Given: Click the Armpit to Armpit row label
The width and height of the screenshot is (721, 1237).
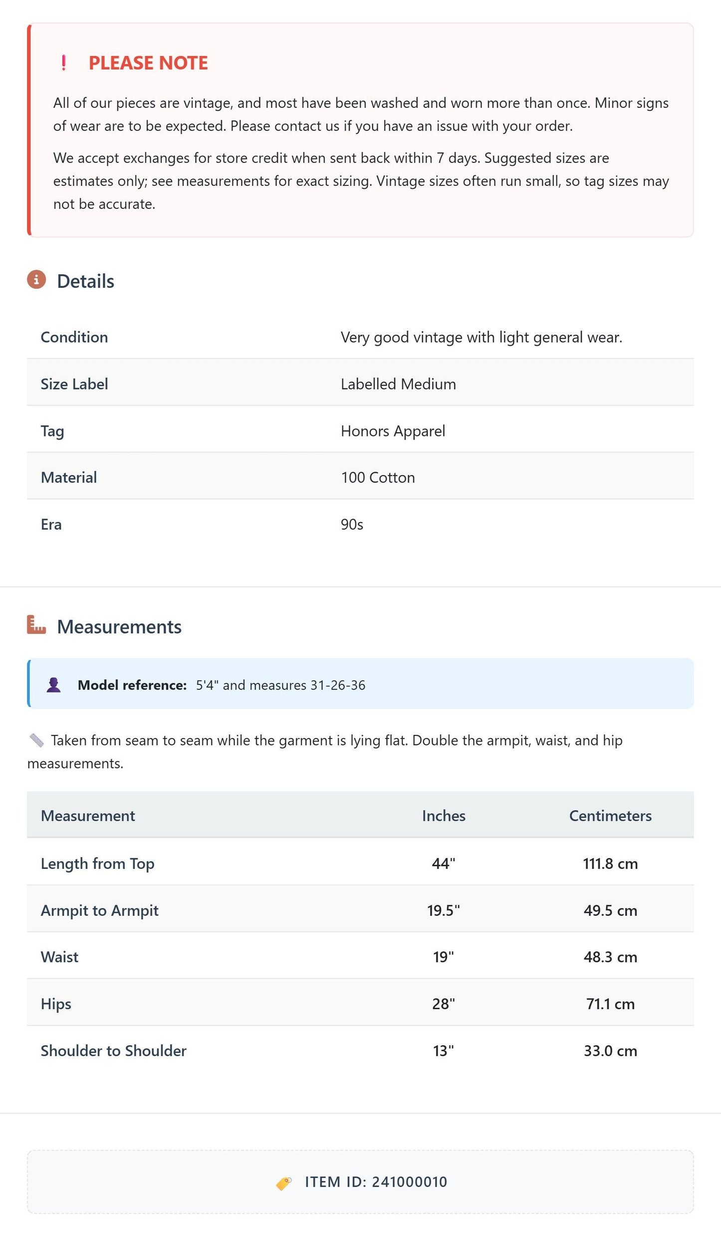Looking at the screenshot, I should point(100,910).
